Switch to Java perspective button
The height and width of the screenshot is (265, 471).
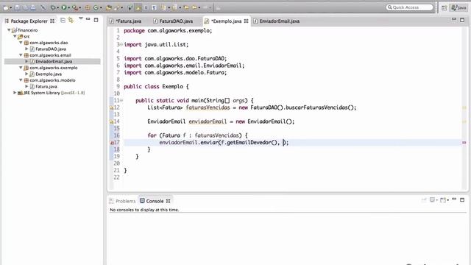tap(458, 8)
